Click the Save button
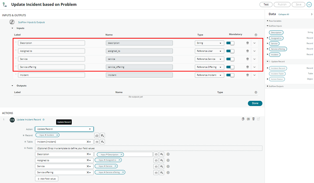The image size is (314, 183). click(x=298, y=4)
